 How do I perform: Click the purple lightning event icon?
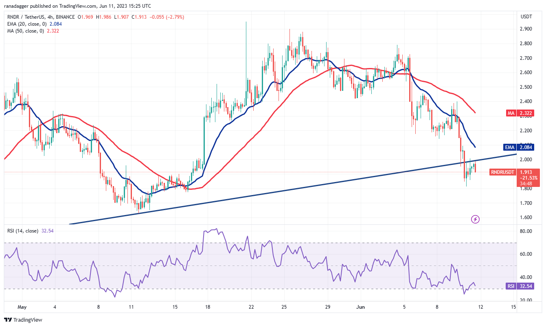click(475, 219)
